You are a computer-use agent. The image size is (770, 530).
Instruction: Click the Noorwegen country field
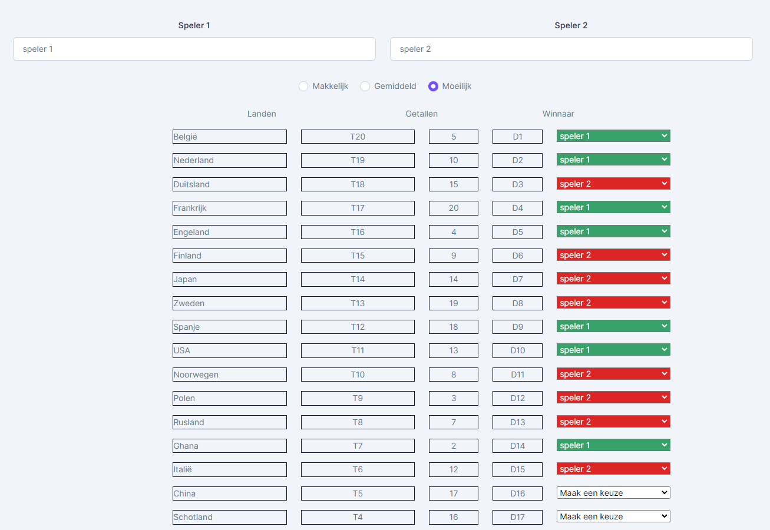pos(230,375)
